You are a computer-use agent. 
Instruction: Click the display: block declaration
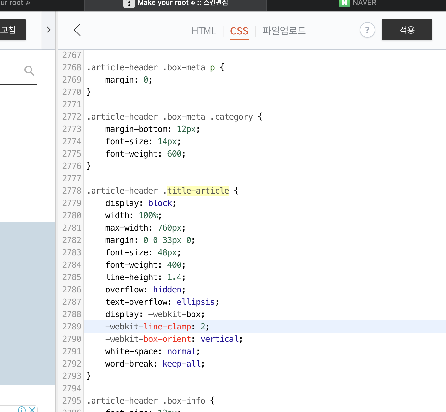[x=141, y=203]
